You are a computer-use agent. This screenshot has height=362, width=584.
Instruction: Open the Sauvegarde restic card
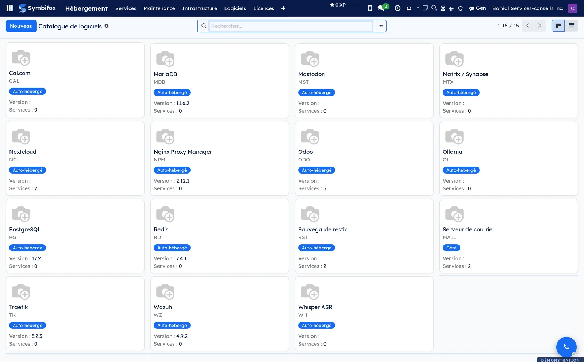364,236
